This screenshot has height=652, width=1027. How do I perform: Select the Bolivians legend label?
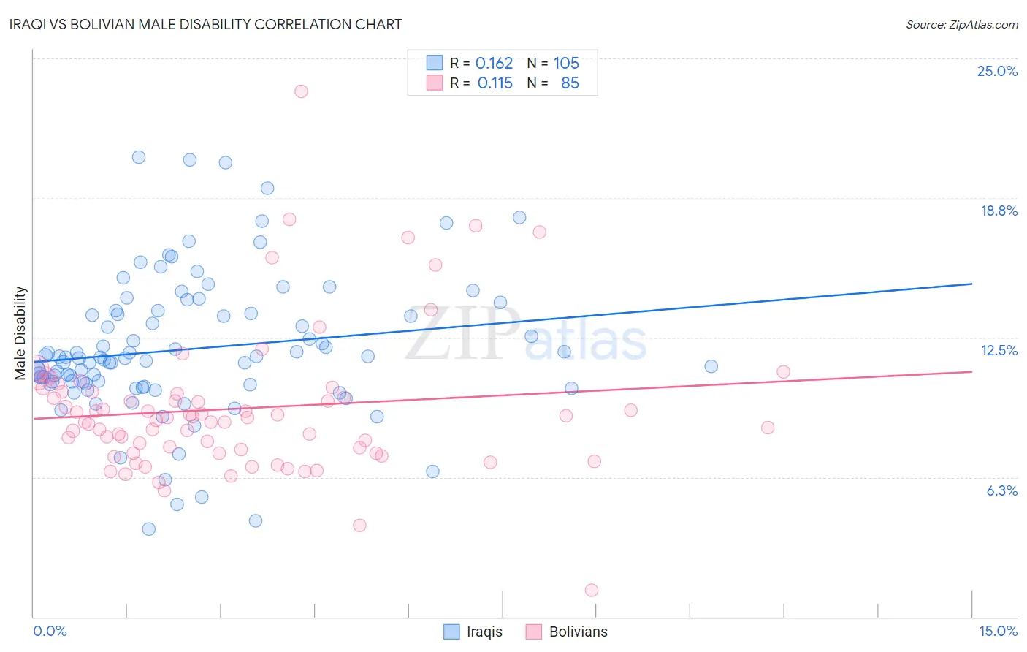[579, 632]
